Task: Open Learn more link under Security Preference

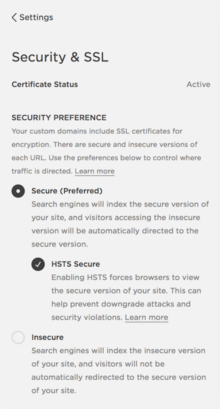Action: [x=95, y=171]
